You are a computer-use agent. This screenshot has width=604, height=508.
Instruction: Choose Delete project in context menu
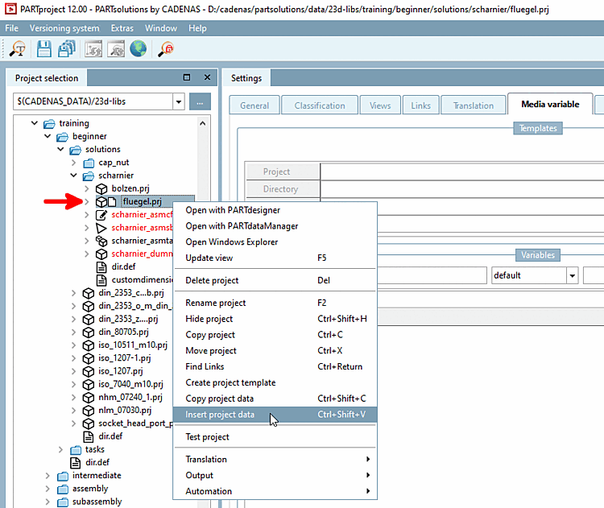click(x=275, y=280)
